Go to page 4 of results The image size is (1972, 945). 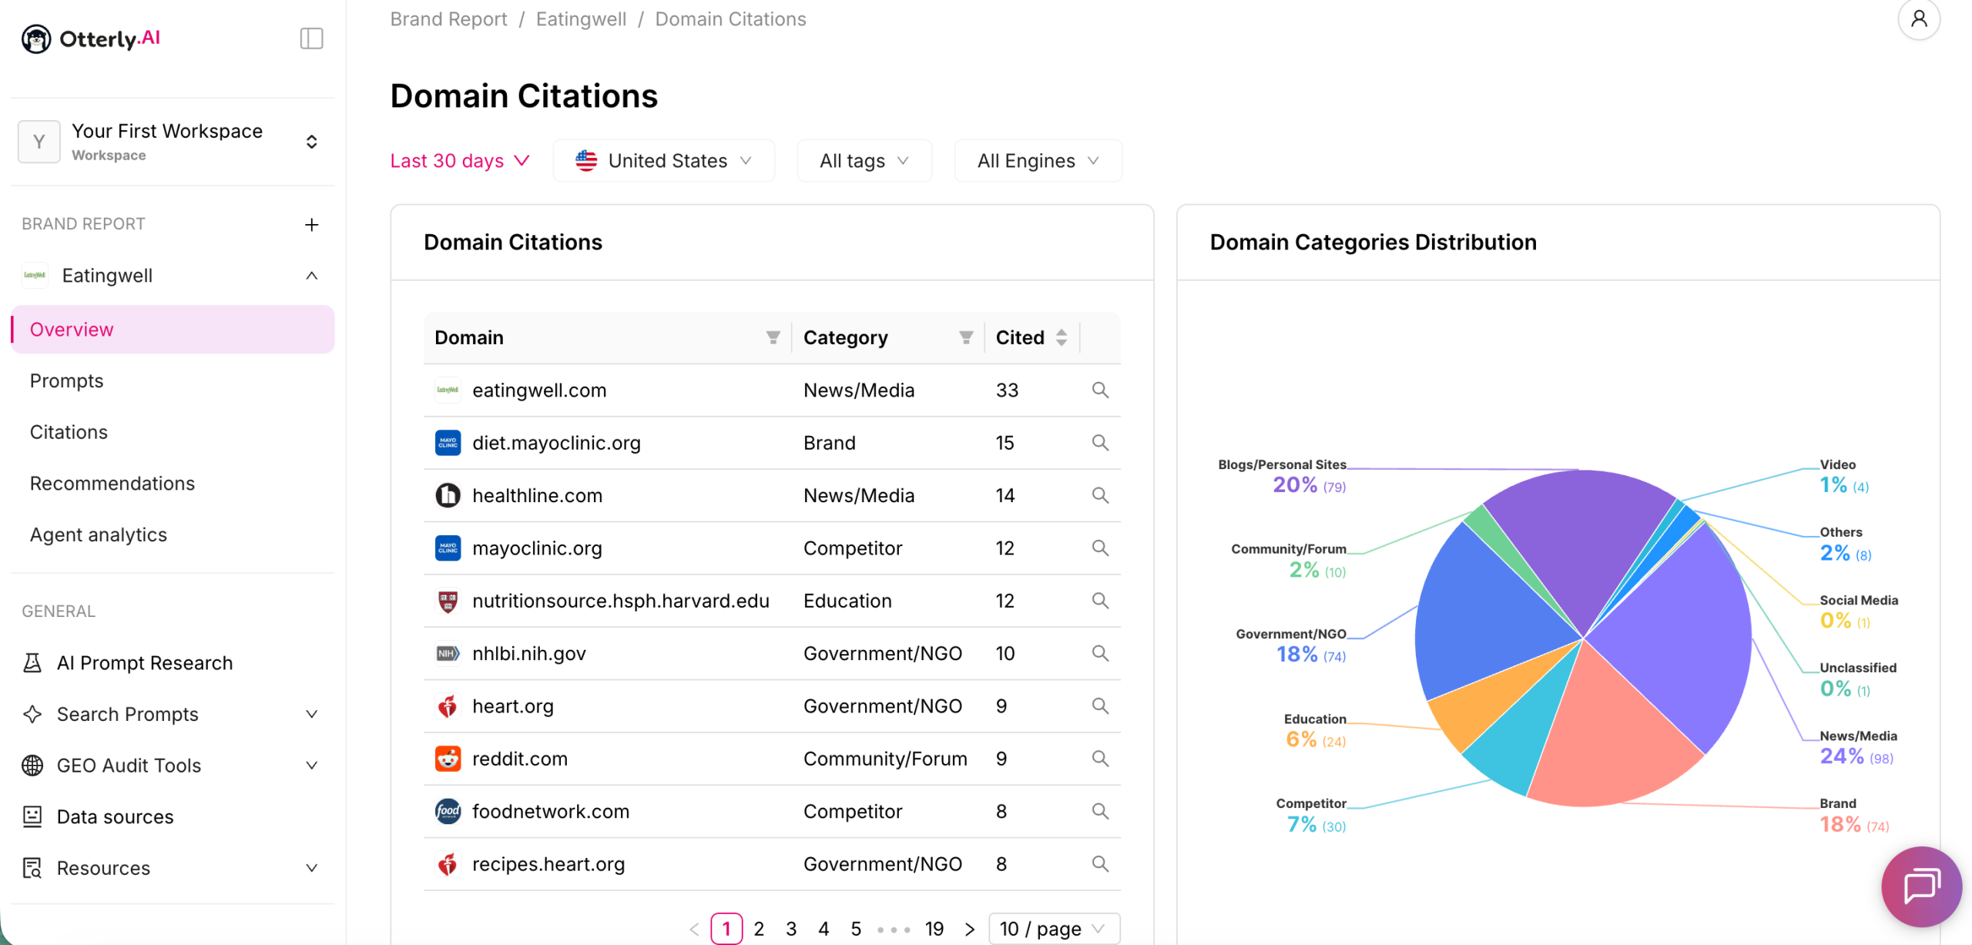tap(823, 929)
